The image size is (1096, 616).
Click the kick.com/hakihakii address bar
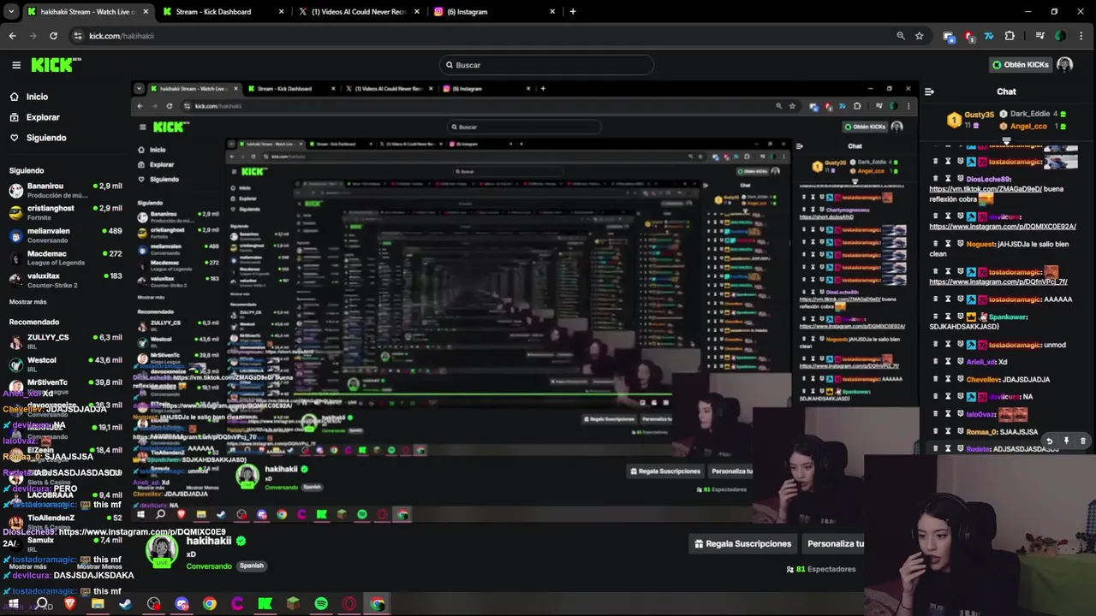479,36
